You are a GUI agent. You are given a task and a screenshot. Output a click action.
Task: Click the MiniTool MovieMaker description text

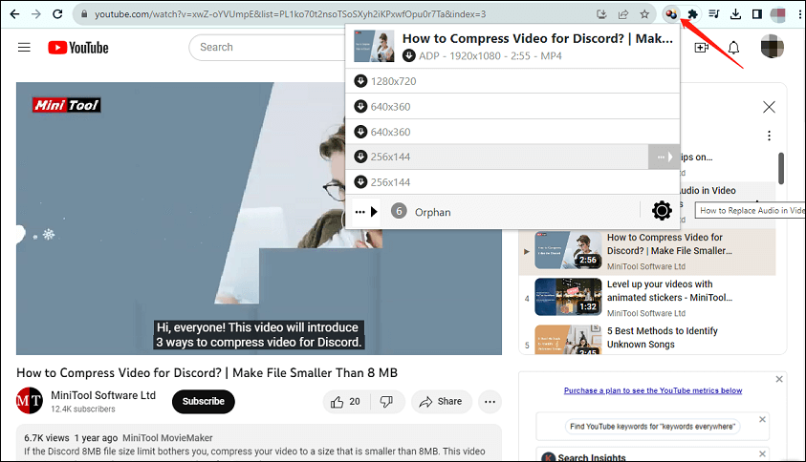167,438
